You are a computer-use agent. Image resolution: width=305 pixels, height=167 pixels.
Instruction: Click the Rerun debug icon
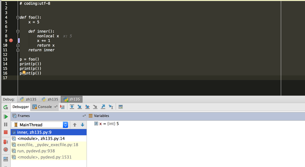6,107
